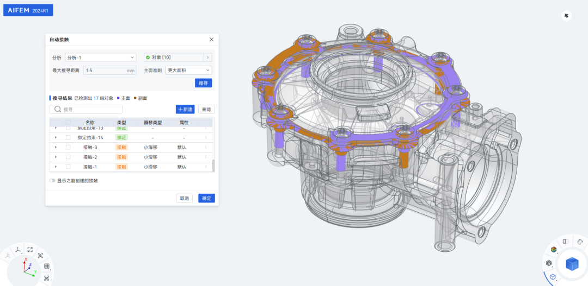Viewport: 588px width, 286px height.
Task: Click the 对象 [10] selection field
Action: [x=174, y=58]
